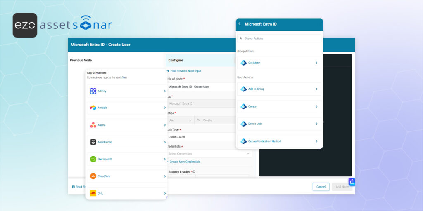Click the Airtable connector icon
Image resolution: width=423 pixels, height=211 pixels.
(x=93, y=108)
